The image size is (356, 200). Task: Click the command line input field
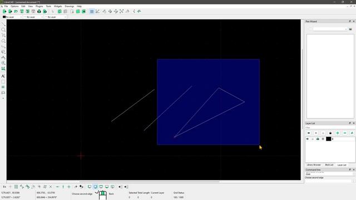328,181
